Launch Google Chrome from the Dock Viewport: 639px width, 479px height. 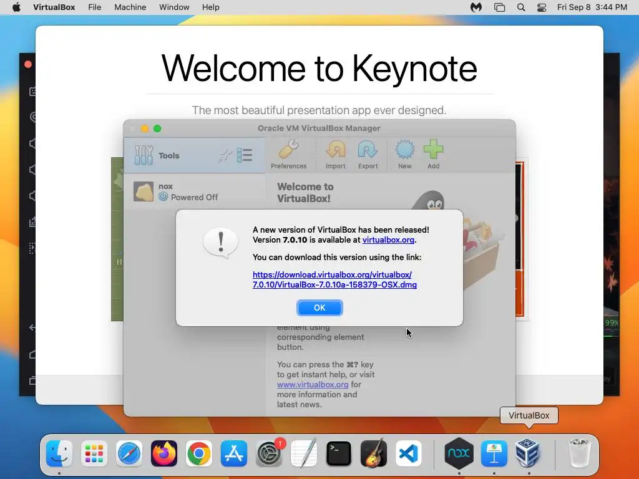tap(199, 453)
